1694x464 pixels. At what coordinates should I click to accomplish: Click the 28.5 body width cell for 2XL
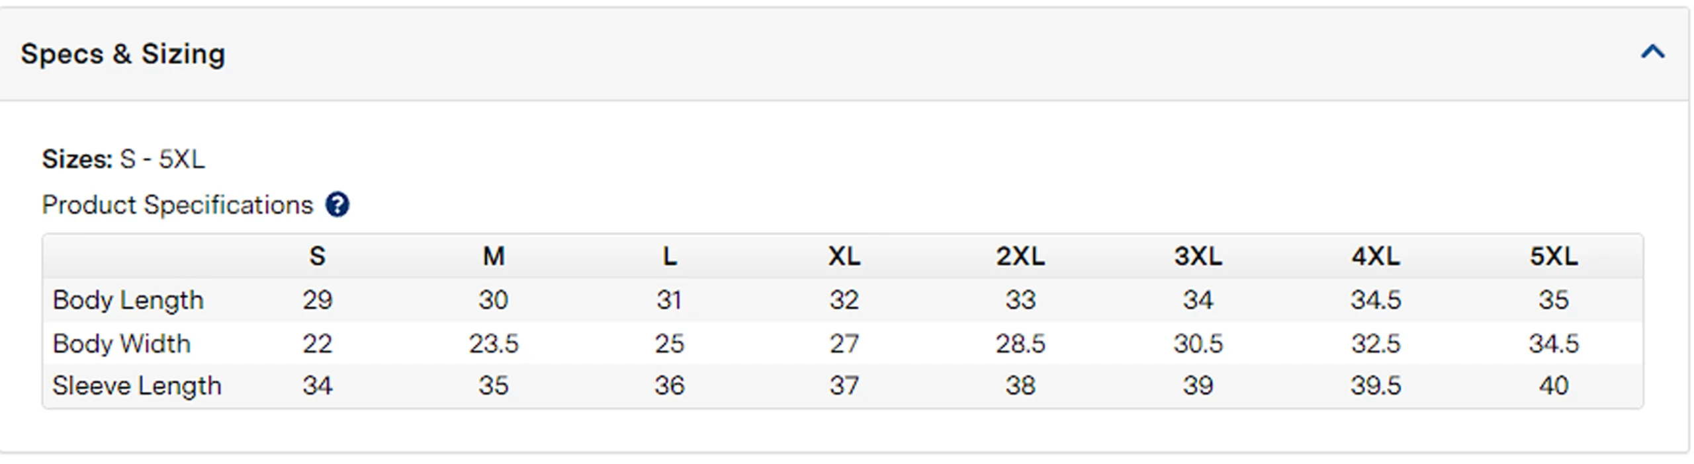click(1020, 344)
